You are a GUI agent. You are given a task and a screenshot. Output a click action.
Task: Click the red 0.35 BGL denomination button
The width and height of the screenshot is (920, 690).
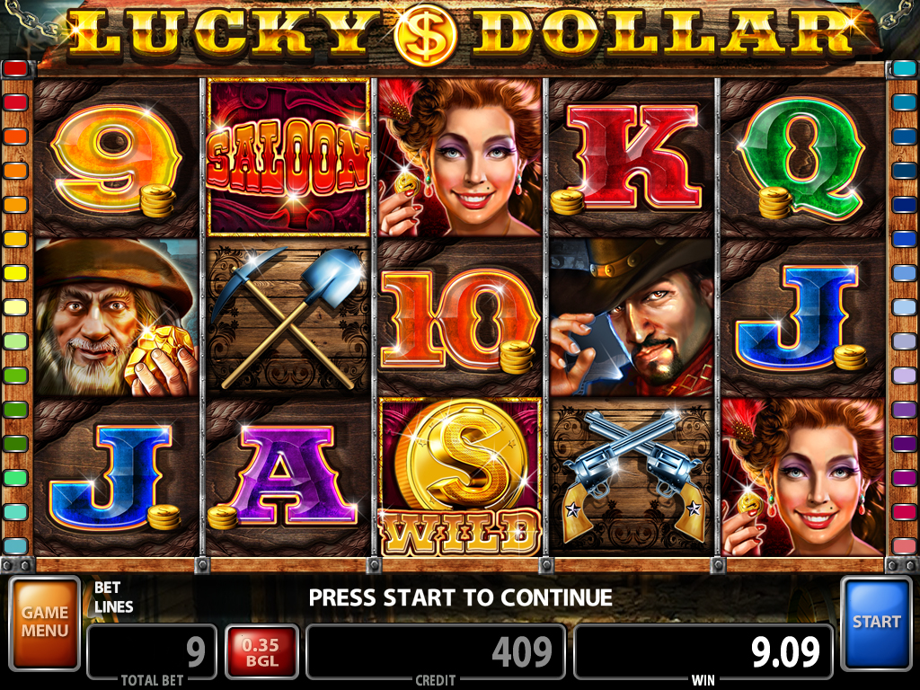(x=261, y=652)
